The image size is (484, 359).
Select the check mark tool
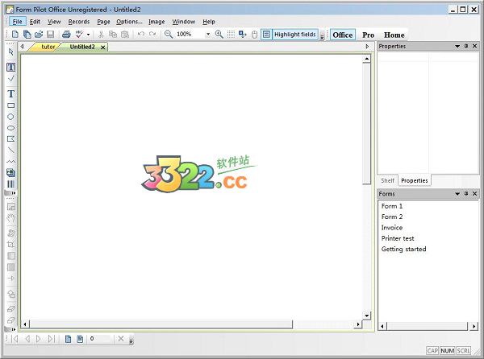coord(11,79)
